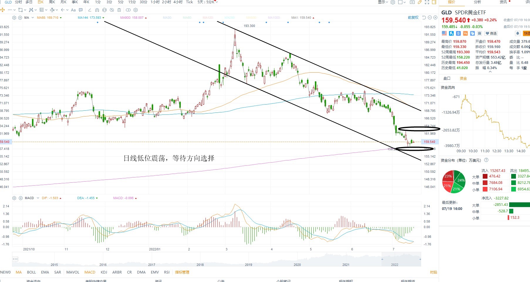
Task: Reset chart zoom with undo arrow
Action: pos(424,18)
